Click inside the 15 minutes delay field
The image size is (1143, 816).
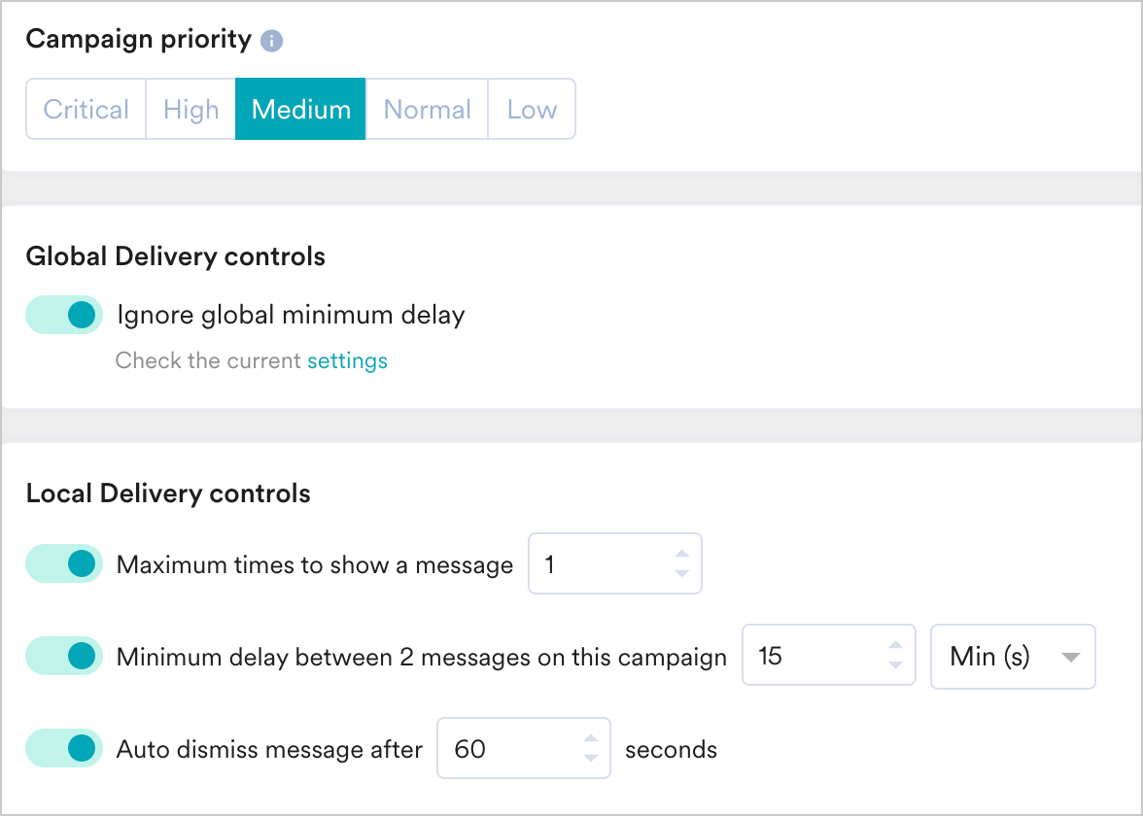tap(797, 656)
